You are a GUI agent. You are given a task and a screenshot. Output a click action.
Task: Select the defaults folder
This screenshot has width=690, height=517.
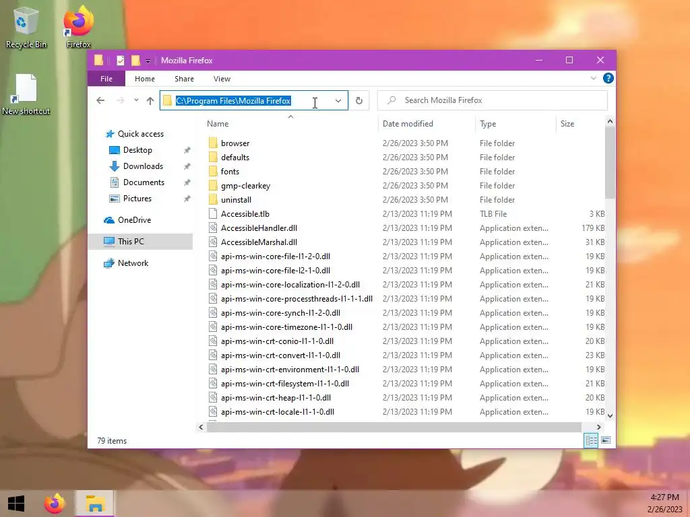click(x=235, y=158)
